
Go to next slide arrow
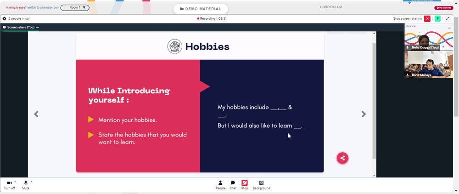coord(364,114)
